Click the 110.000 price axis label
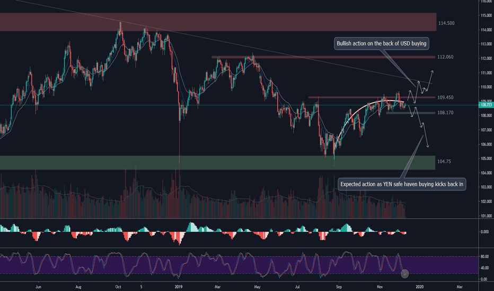The width and height of the screenshot is (494, 291). pos(486,87)
